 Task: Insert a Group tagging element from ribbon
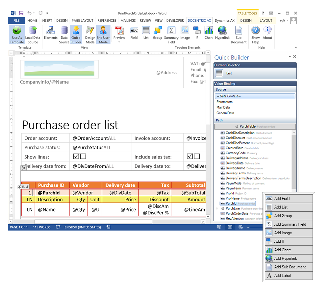click(x=157, y=33)
